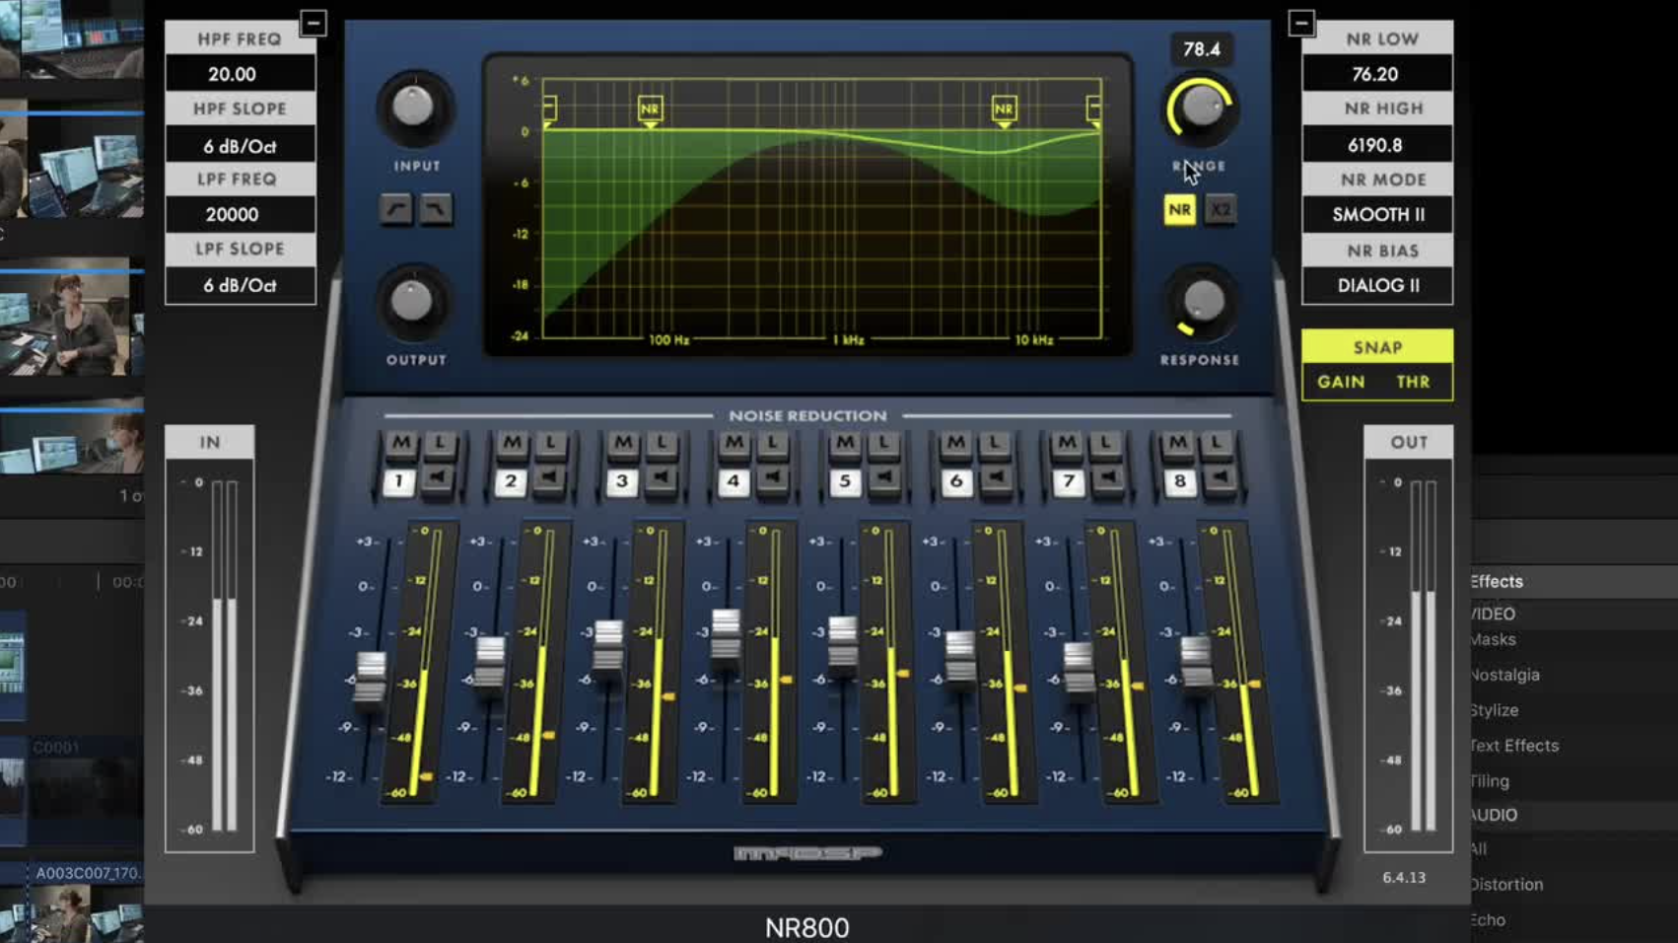This screenshot has height=943, width=1678.
Task: Open NR MODE selector showing SMOOTH II
Action: coord(1377,214)
